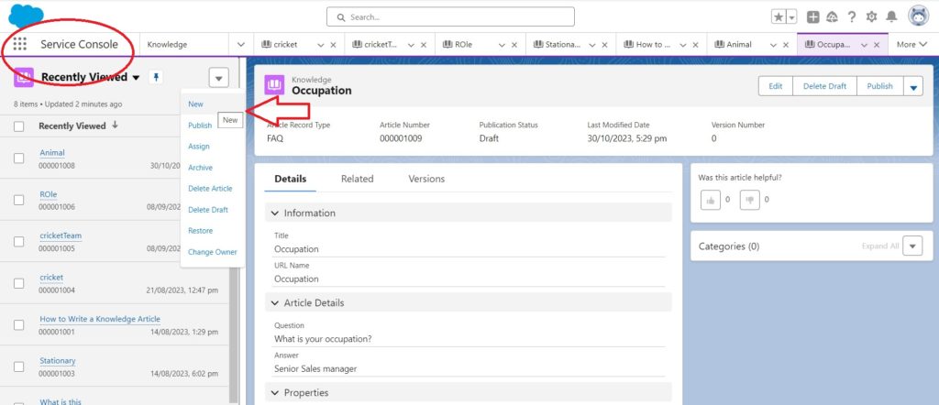Select Delete Article from the menu
This screenshot has height=405, width=939.
[210, 189]
